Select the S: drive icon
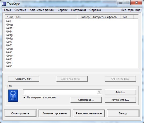The height and width of the screenshot is (123, 144). click(x=8, y=42)
